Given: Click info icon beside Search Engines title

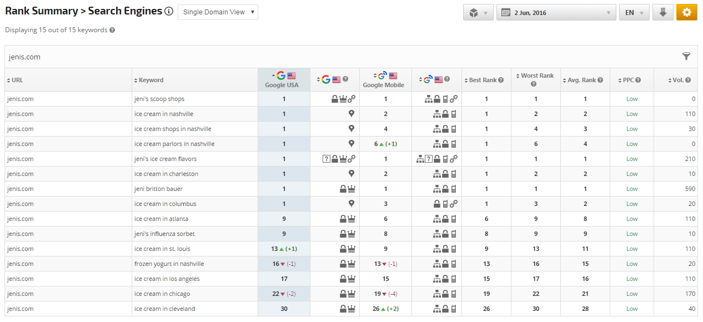Looking at the screenshot, I should [169, 12].
